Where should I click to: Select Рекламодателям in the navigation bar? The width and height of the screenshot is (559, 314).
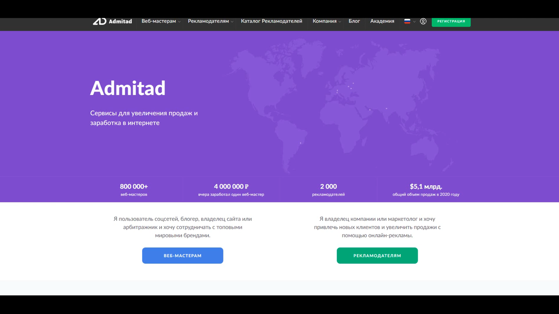[x=208, y=21]
